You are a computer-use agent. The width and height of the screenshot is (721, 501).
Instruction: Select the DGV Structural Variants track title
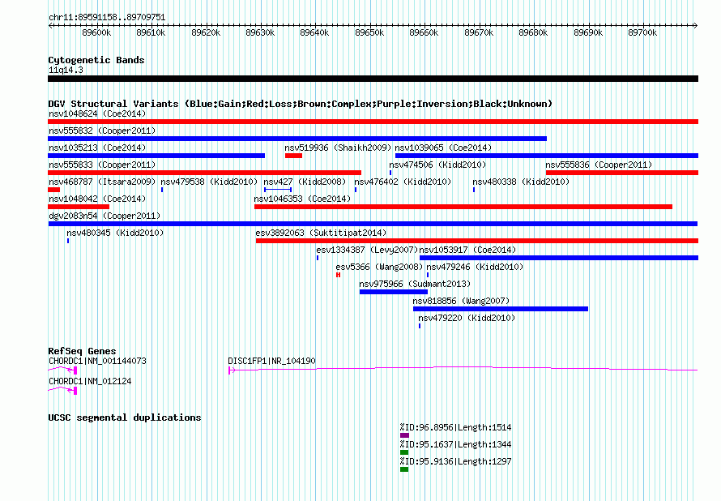[x=301, y=104]
